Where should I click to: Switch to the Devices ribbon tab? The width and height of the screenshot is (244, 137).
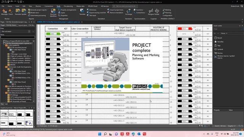[x=38, y=6]
